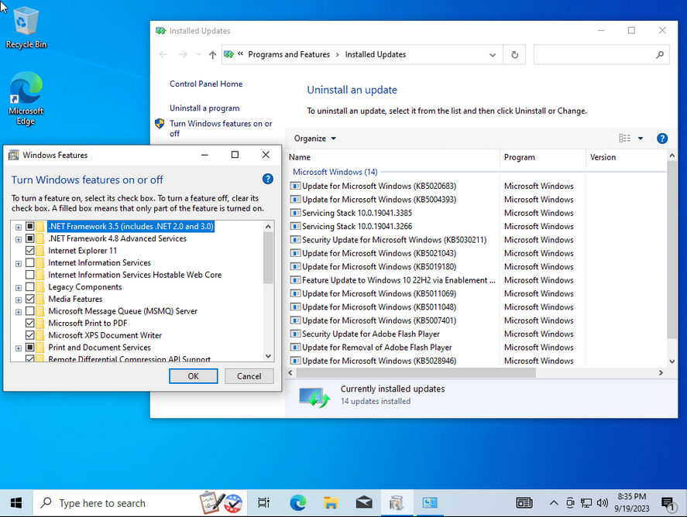The image size is (687, 517).
Task: Click Turn Windows features on or off link
Action: 221,128
